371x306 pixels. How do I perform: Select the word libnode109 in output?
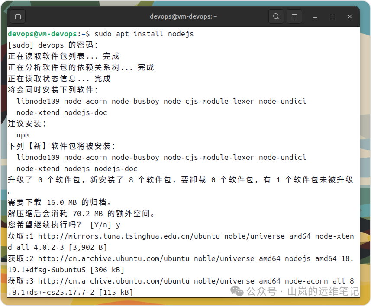click(x=38, y=101)
